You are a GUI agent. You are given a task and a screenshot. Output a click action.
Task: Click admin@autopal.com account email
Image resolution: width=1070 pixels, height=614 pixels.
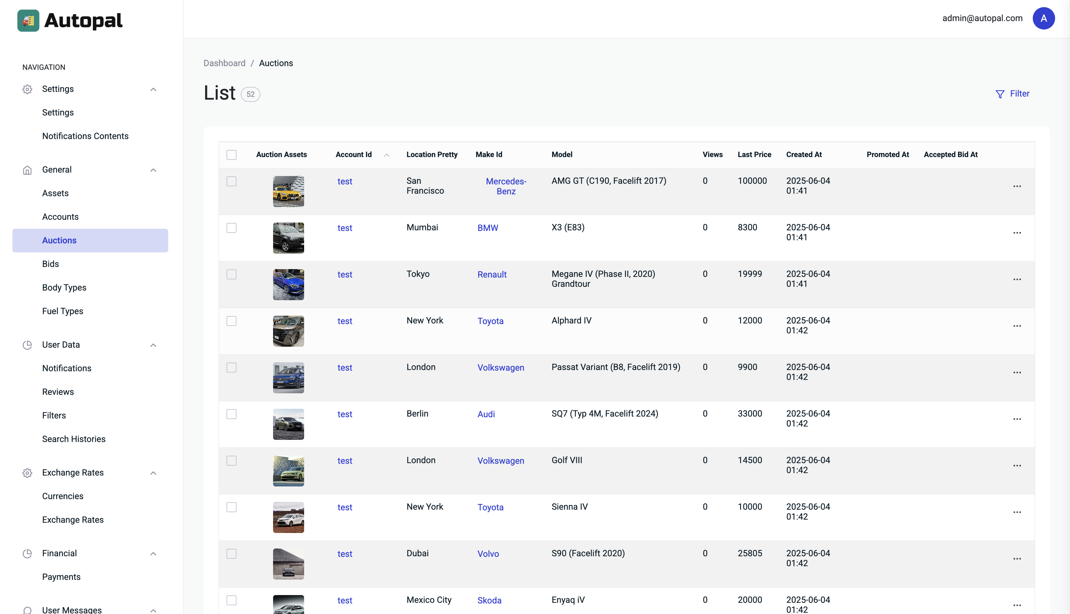982,18
